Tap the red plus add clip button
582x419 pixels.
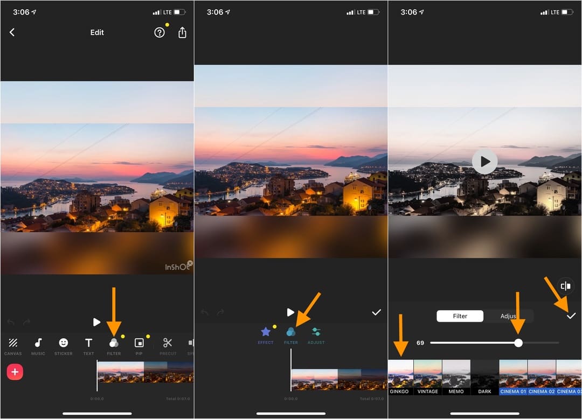point(15,372)
